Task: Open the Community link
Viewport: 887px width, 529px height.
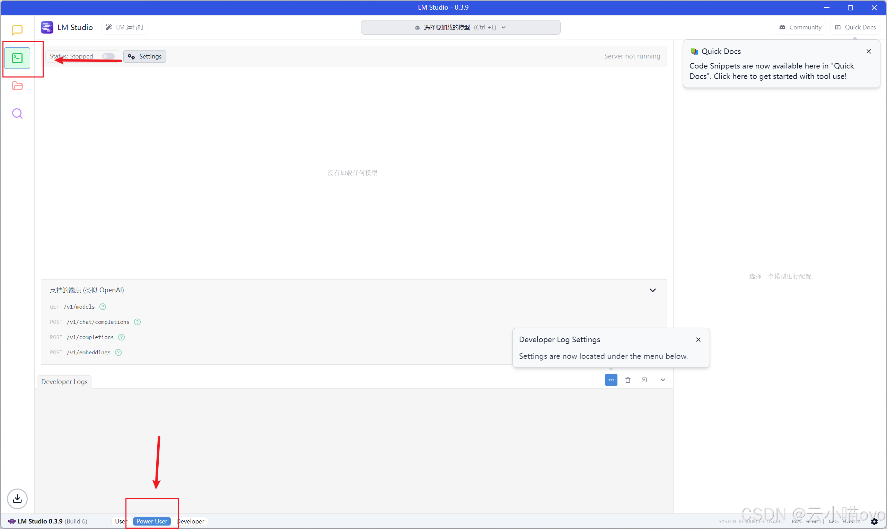Action: [x=800, y=27]
